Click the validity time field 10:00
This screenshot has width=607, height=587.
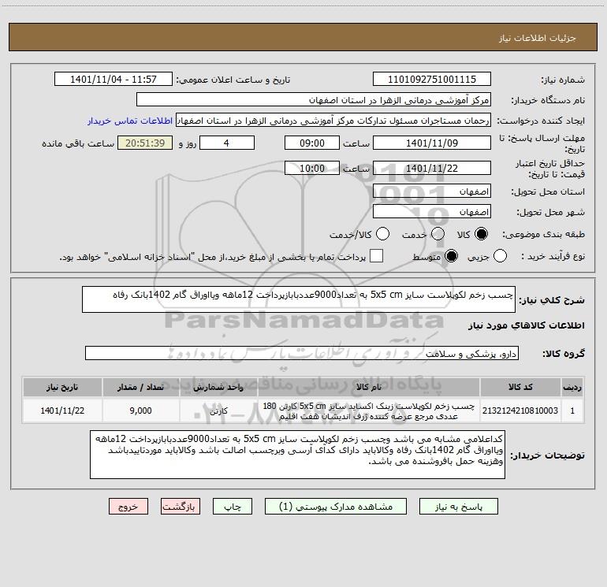(312, 168)
